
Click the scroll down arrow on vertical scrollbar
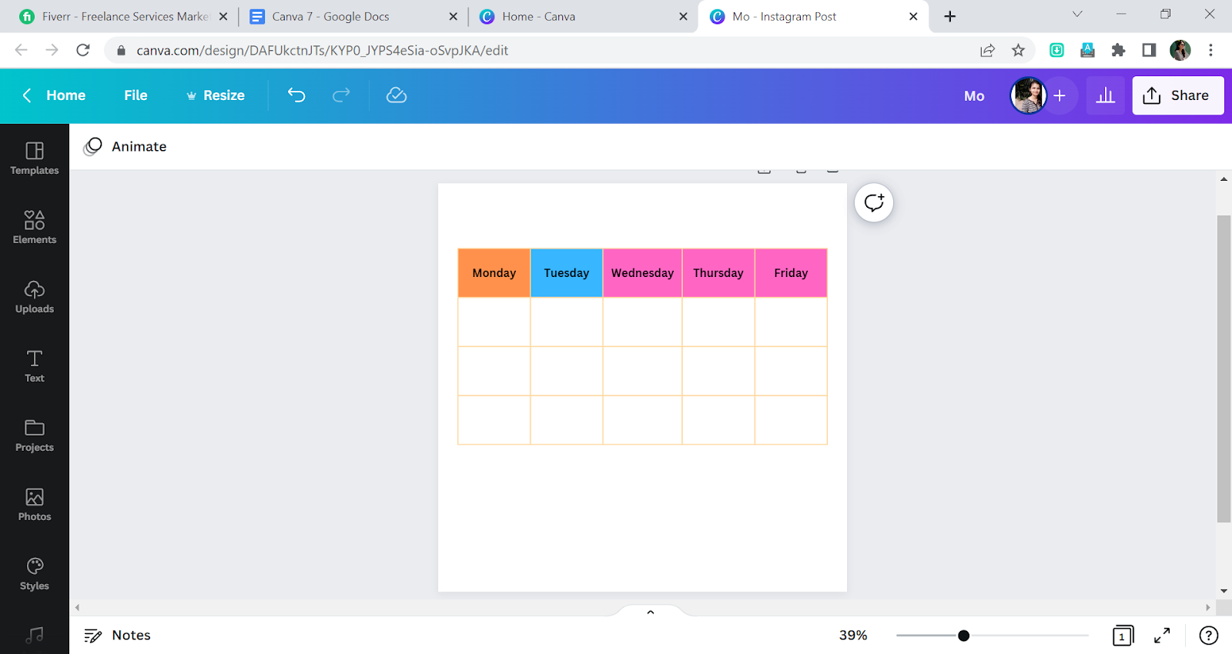[x=1224, y=591]
